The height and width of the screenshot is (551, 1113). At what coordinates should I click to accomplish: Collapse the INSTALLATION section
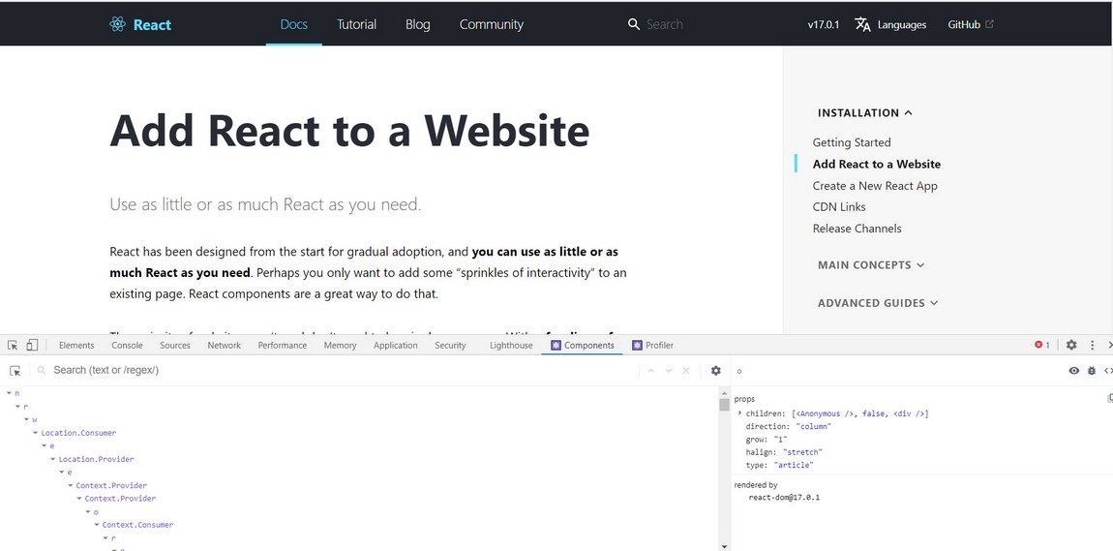pyautogui.click(x=864, y=113)
